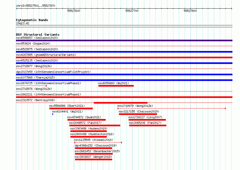Select the thick red segment of esv2310572
This screenshot has width=240, height=170.
(x=121, y=103)
